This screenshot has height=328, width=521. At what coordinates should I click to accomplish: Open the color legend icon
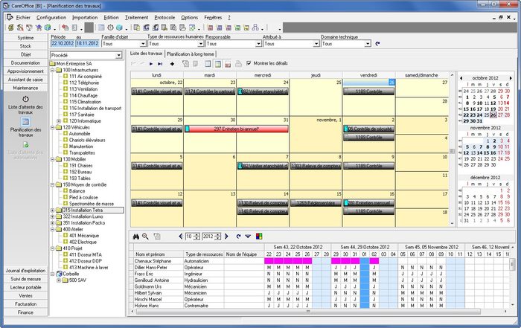pos(259,237)
